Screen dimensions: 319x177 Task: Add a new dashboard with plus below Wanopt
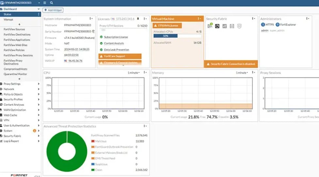[19, 24]
